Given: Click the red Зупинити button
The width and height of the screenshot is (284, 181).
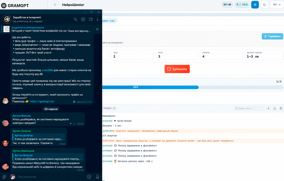Looking at the screenshot, I should [177, 69].
